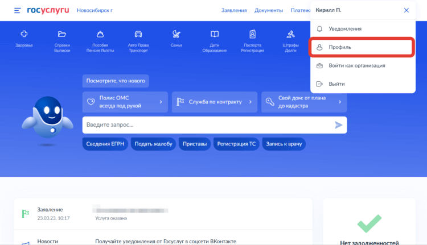Open the hamburger menu next to Госуслуги logo

click(17, 10)
